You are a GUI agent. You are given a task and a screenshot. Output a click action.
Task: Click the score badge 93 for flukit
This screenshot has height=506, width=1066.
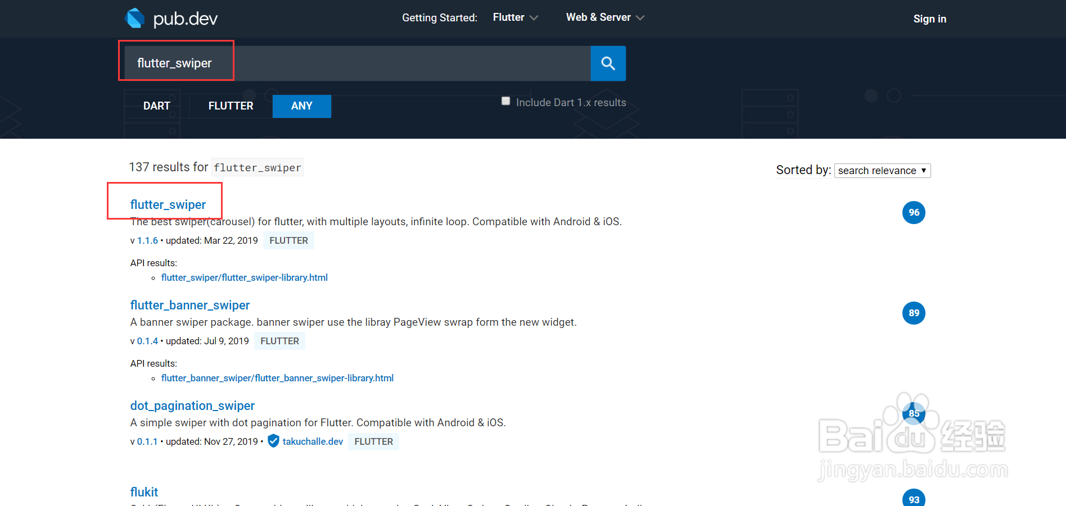(x=914, y=499)
